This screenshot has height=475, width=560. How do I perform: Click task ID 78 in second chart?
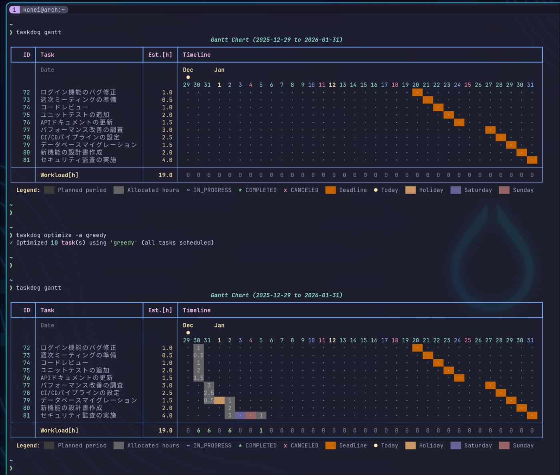[26, 393]
